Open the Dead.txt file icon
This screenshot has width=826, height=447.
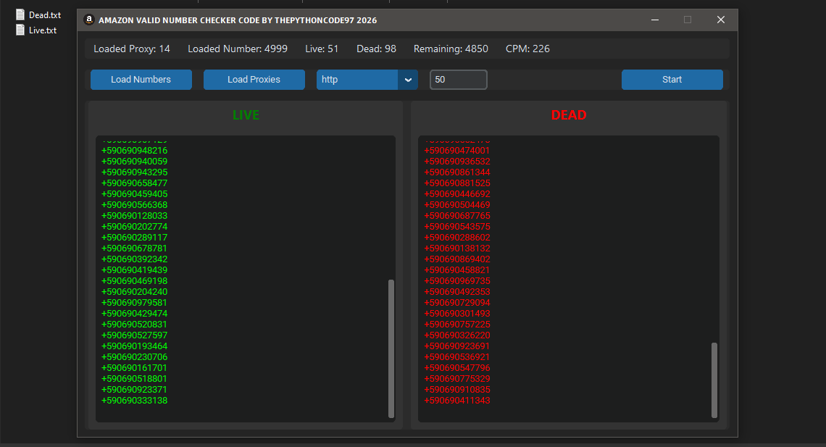tap(20, 14)
